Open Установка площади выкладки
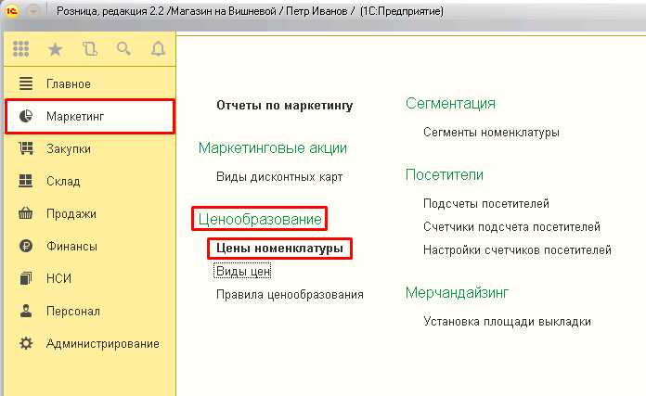 point(507,322)
